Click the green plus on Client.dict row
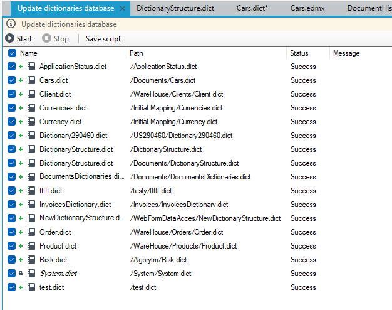This screenshot has width=392, height=310. pyautogui.click(x=21, y=94)
